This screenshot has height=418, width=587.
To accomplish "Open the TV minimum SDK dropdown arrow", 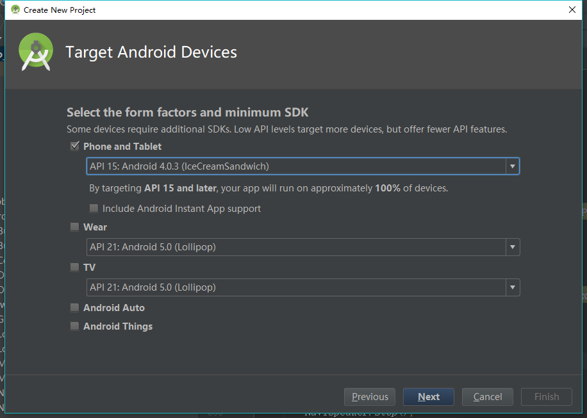I will coord(513,287).
